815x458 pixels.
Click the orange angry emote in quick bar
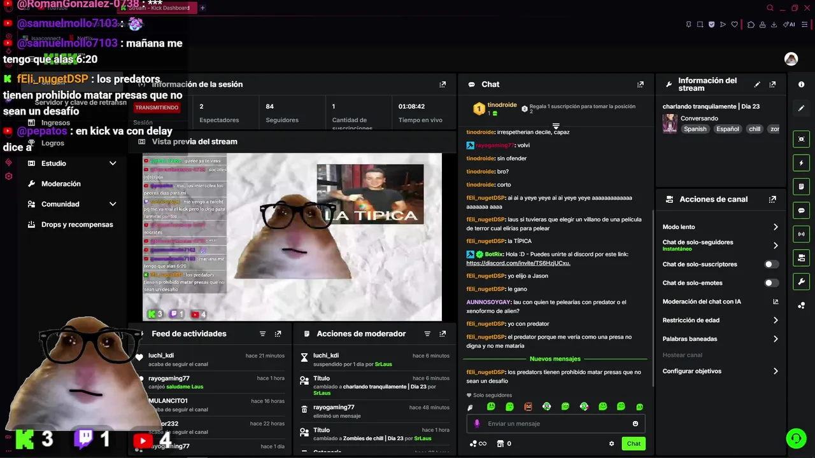point(528,407)
